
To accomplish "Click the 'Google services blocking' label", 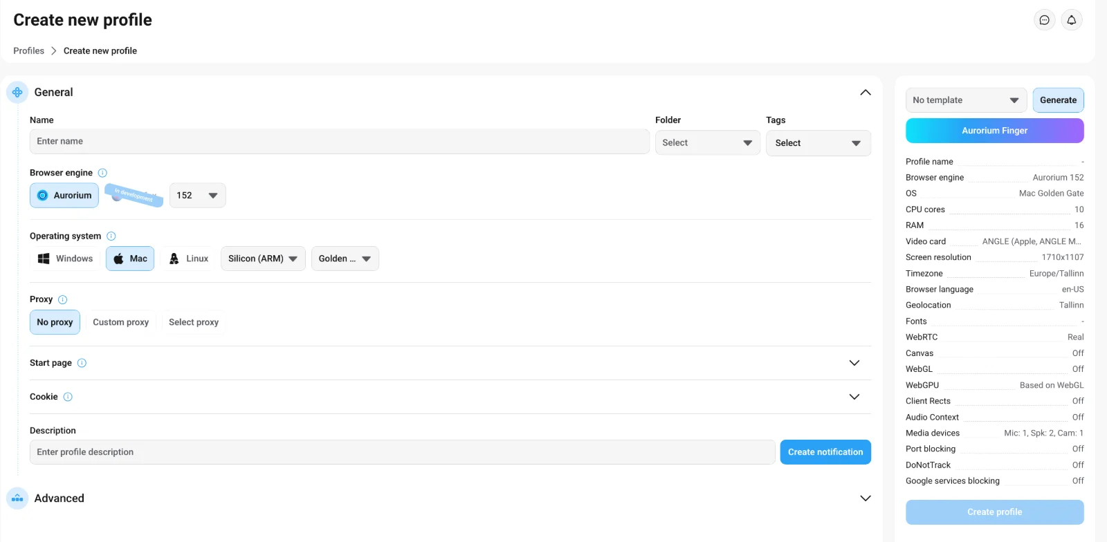I will click(x=953, y=481).
